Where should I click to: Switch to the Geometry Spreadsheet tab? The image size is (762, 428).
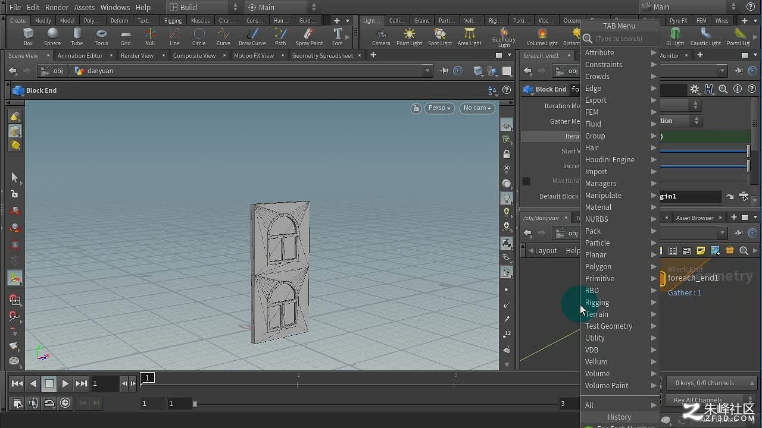click(x=323, y=55)
